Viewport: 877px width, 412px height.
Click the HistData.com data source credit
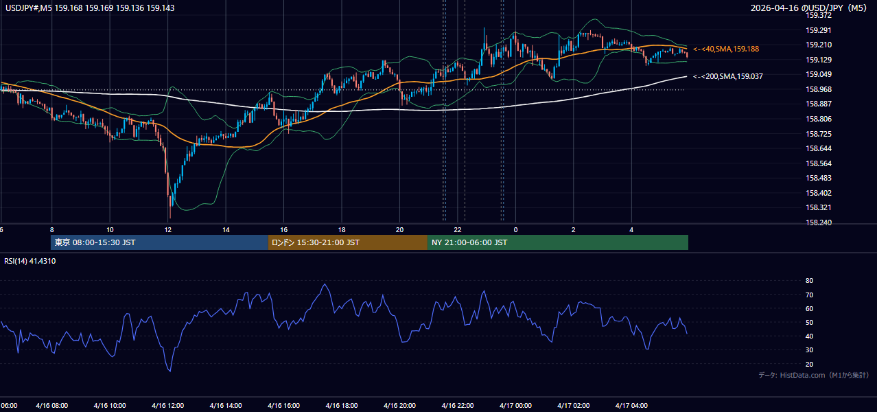(813, 375)
